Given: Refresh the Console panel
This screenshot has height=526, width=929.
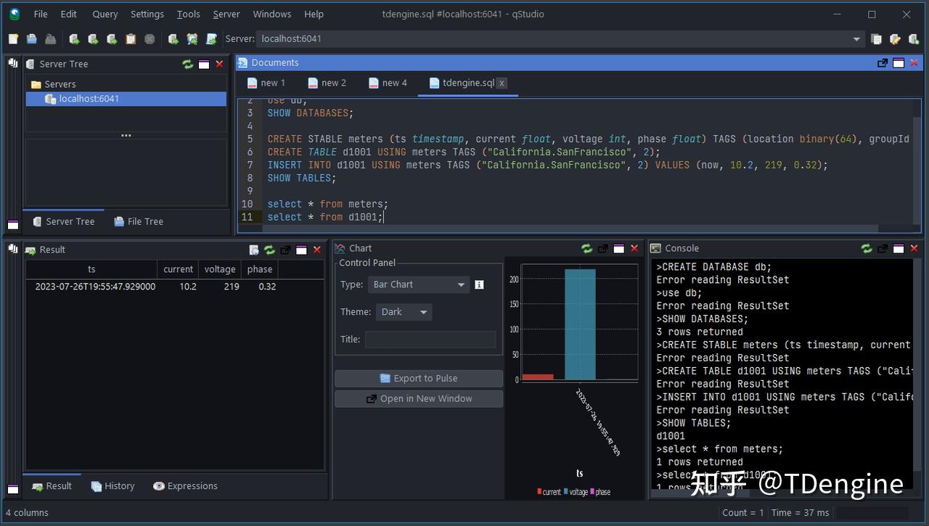Looking at the screenshot, I should pyautogui.click(x=867, y=248).
